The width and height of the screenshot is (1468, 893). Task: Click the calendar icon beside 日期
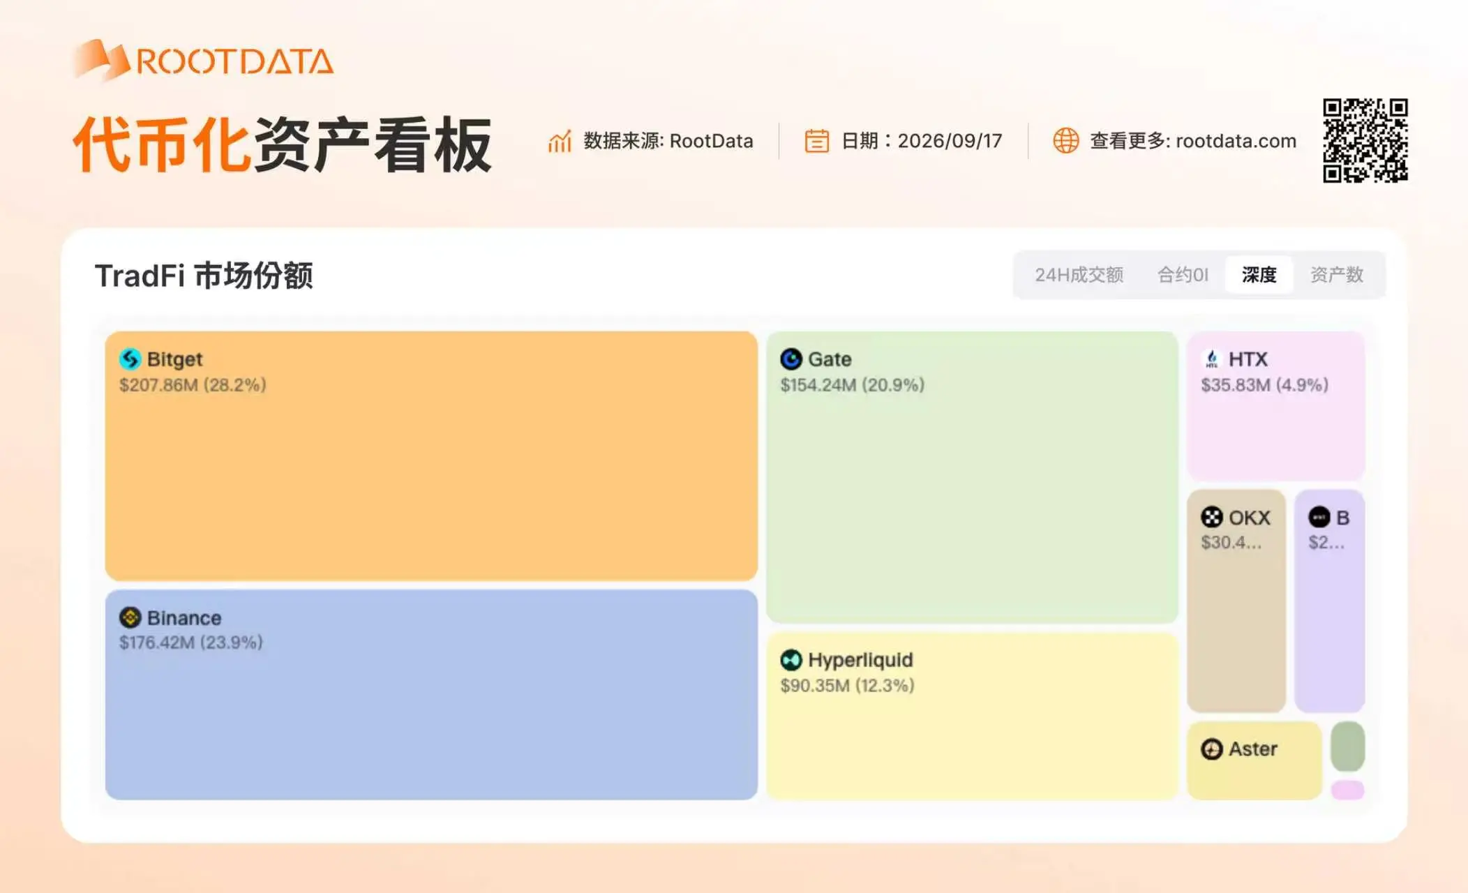coord(816,141)
